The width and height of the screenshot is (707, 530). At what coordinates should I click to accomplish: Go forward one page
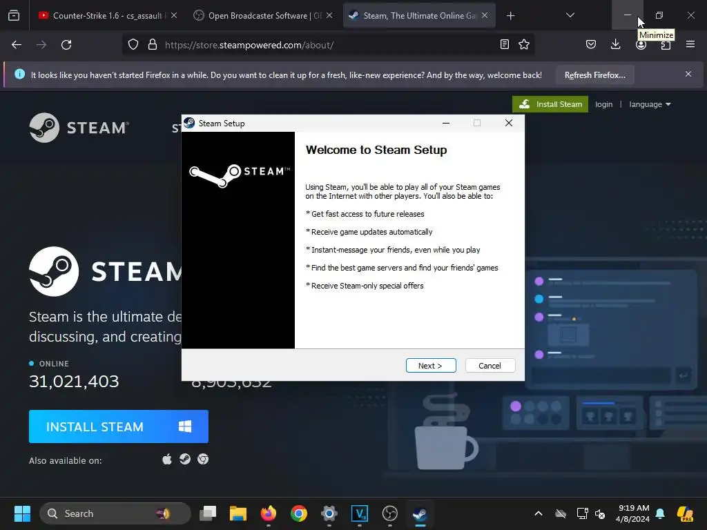click(x=41, y=45)
